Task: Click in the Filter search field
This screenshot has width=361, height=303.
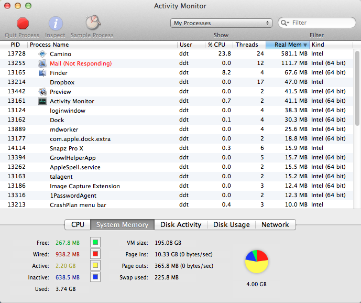Action: (x=317, y=23)
